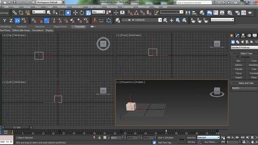Click the X coordinate field showing 100.0
This screenshot has height=145, width=258.
point(116,138)
